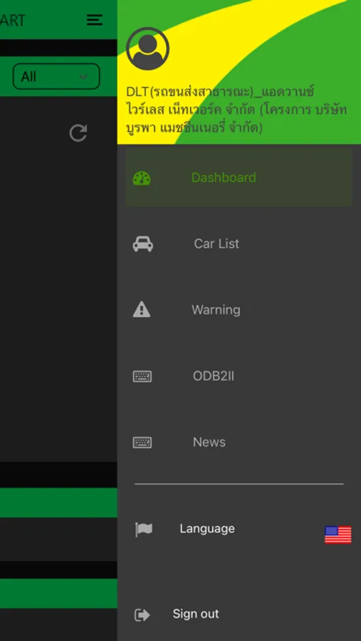Click the sign out arrow icon
This screenshot has width=361, height=641.
pos(142,615)
